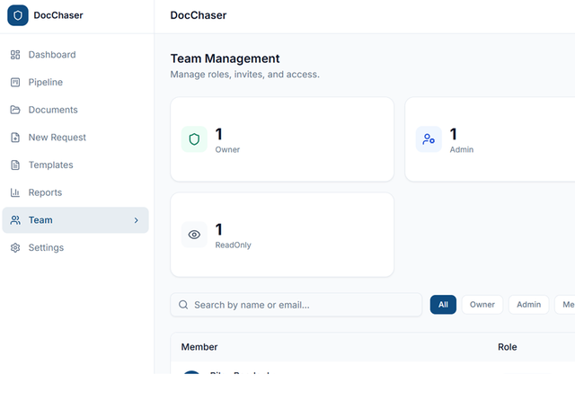Image resolution: width=575 pixels, height=410 pixels.
Task: Click the Search by name or email field
Action: pyautogui.click(x=296, y=305)
